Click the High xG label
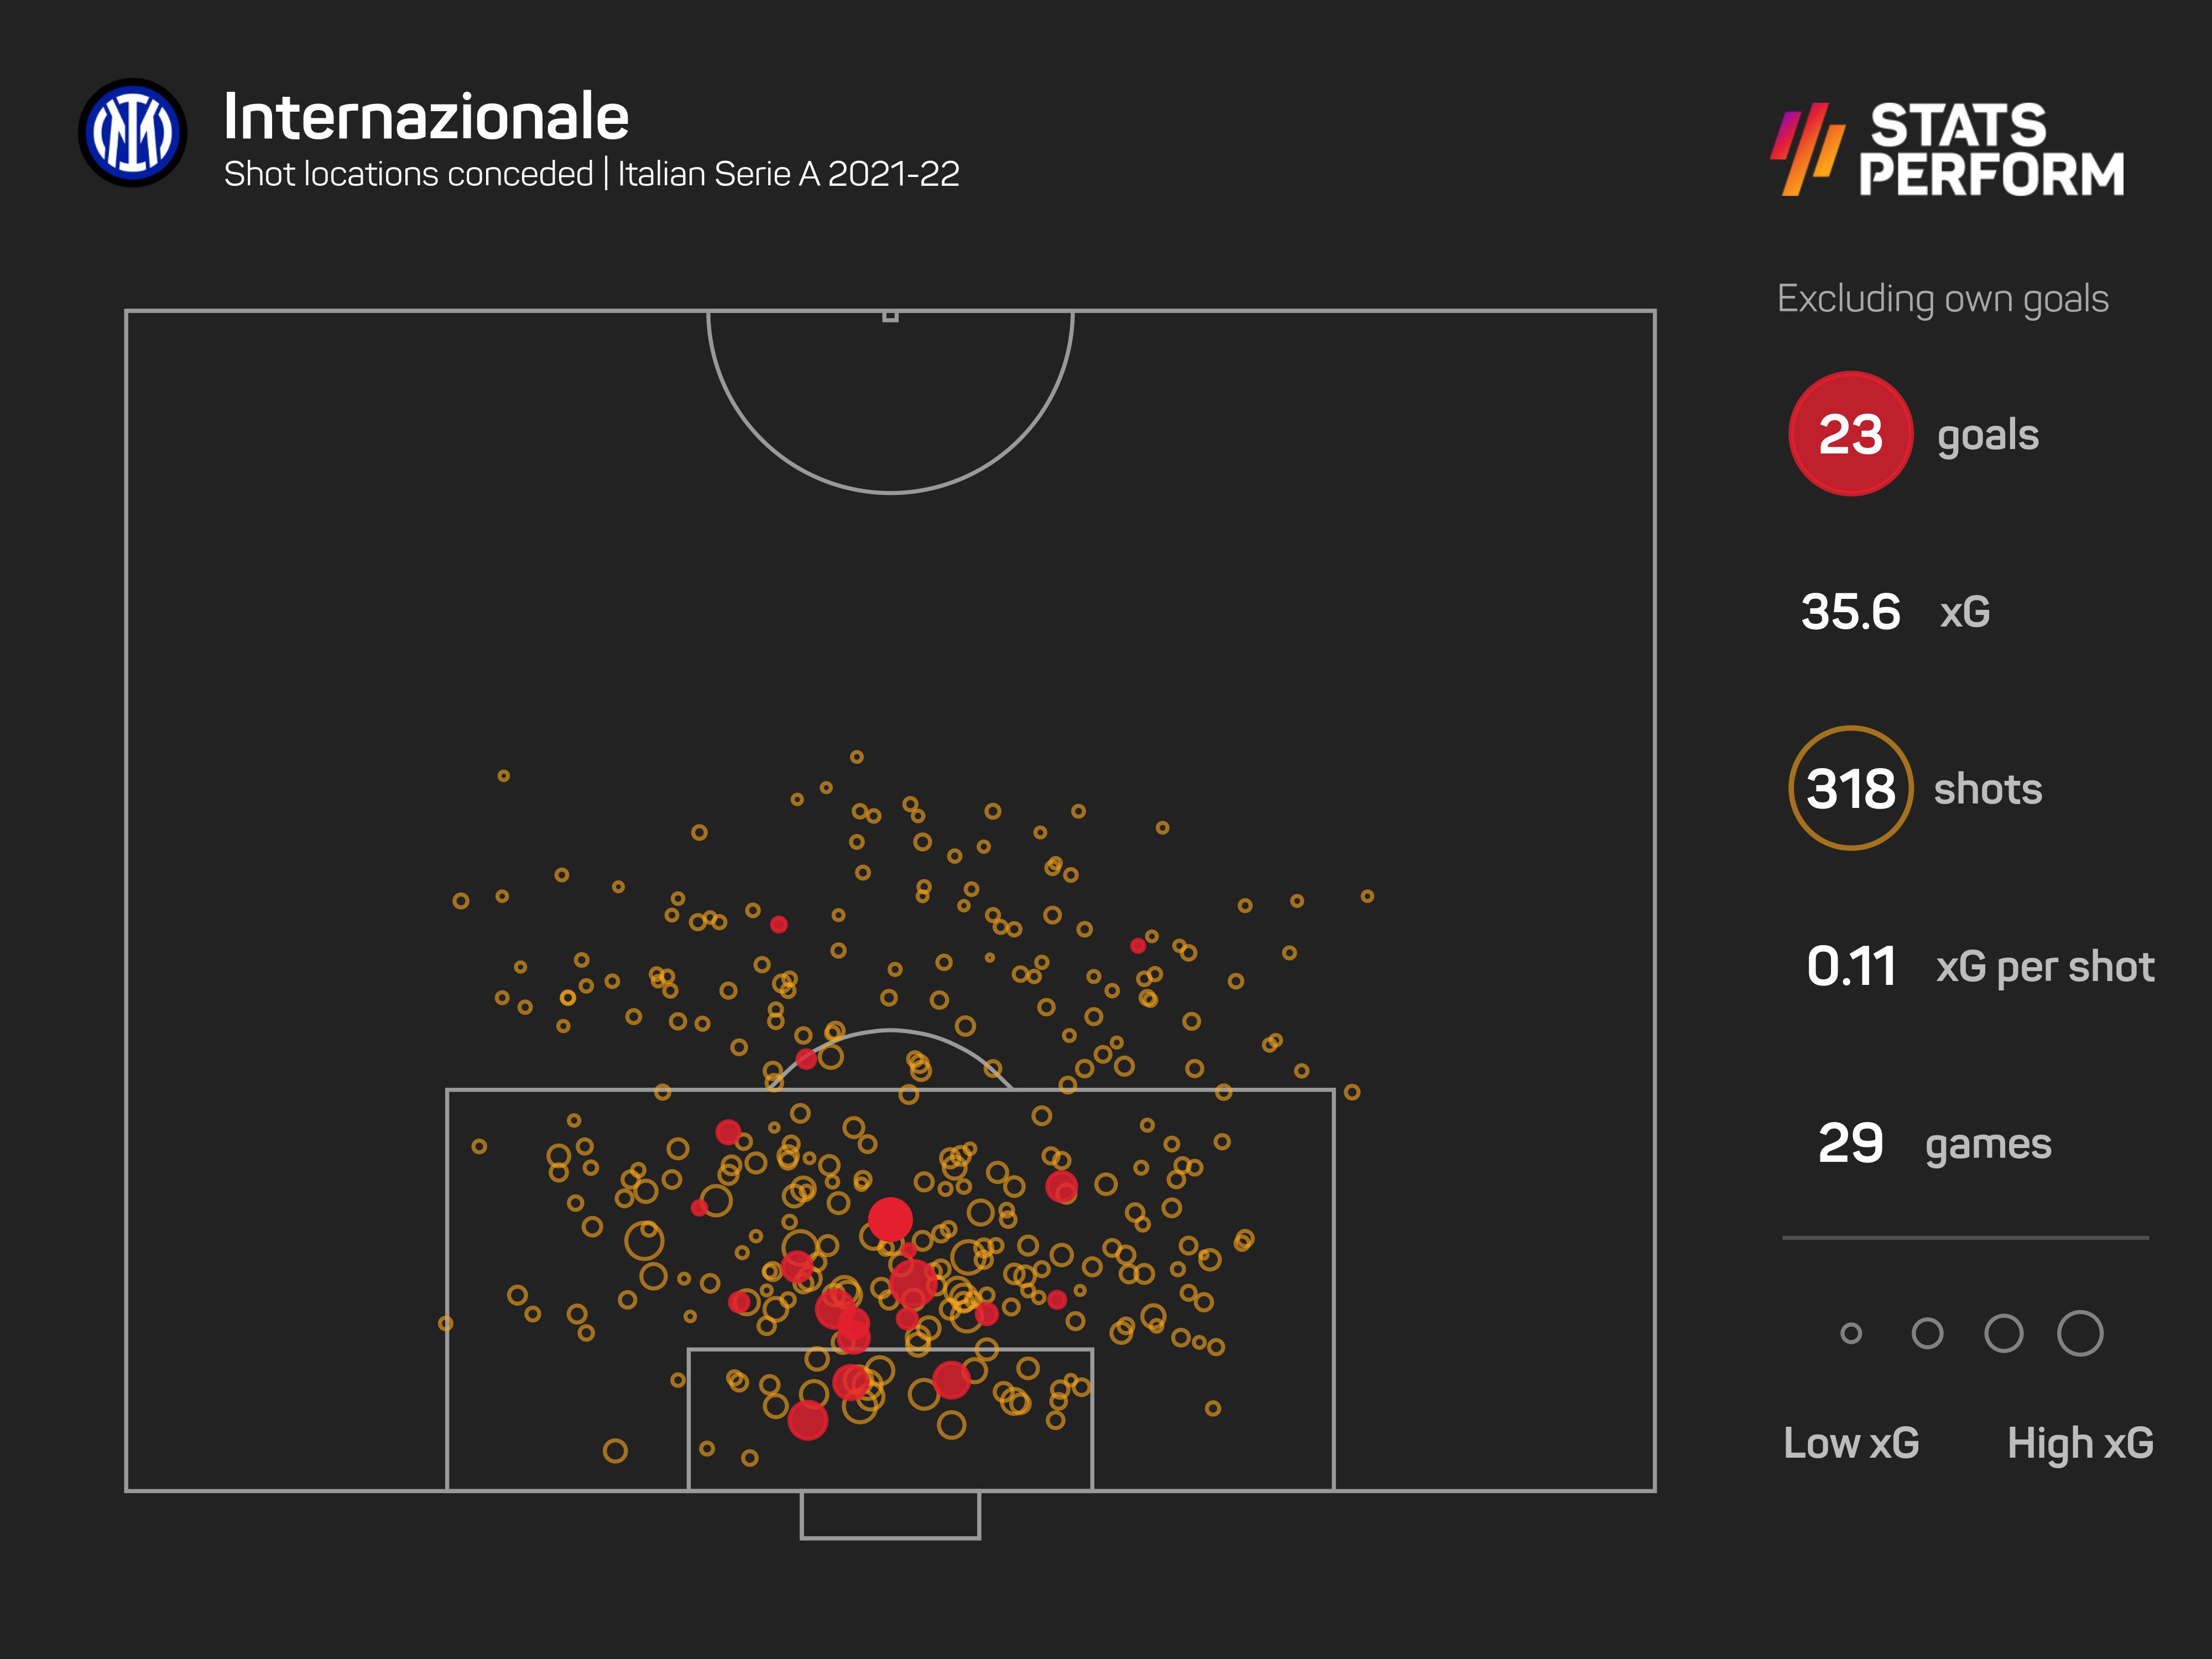The image size is (2212, 1659). pyautogui.click(x=2080, y=1444)
